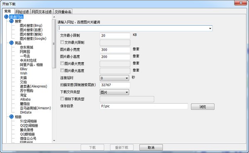Open the 网页文本过滤 tab

click(41, 12)
